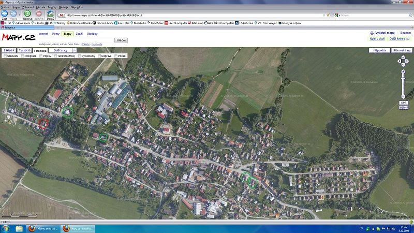Reload the page with the Obnovit icon

27,13
